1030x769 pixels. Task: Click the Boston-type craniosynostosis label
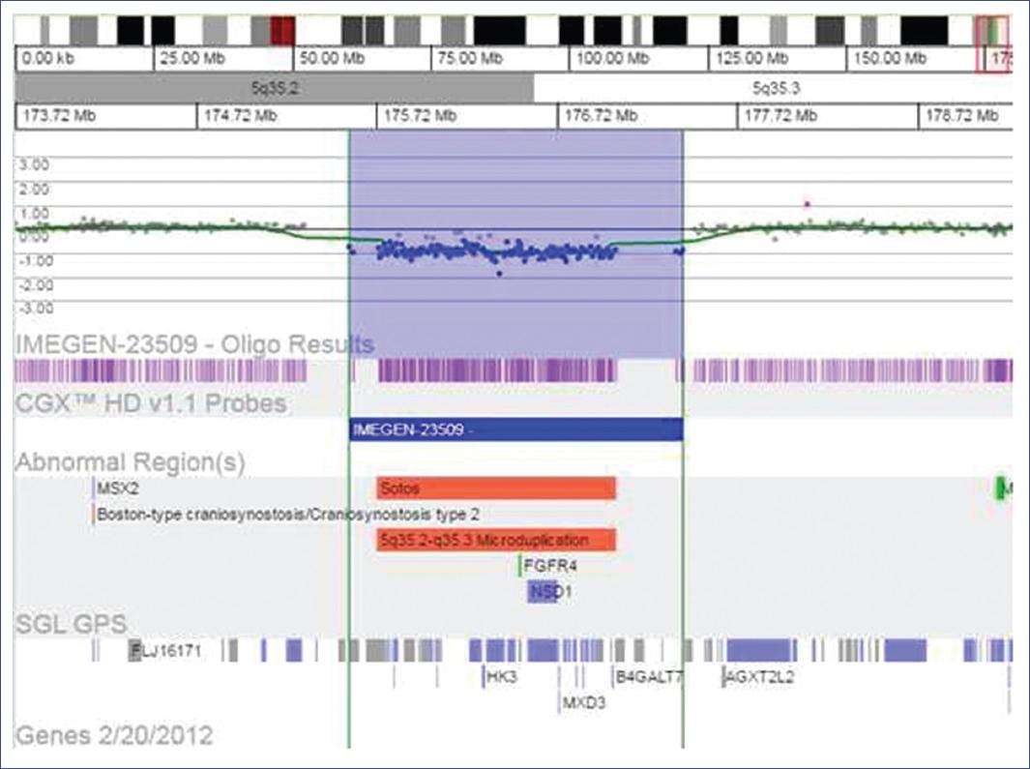tap(287, 514)
